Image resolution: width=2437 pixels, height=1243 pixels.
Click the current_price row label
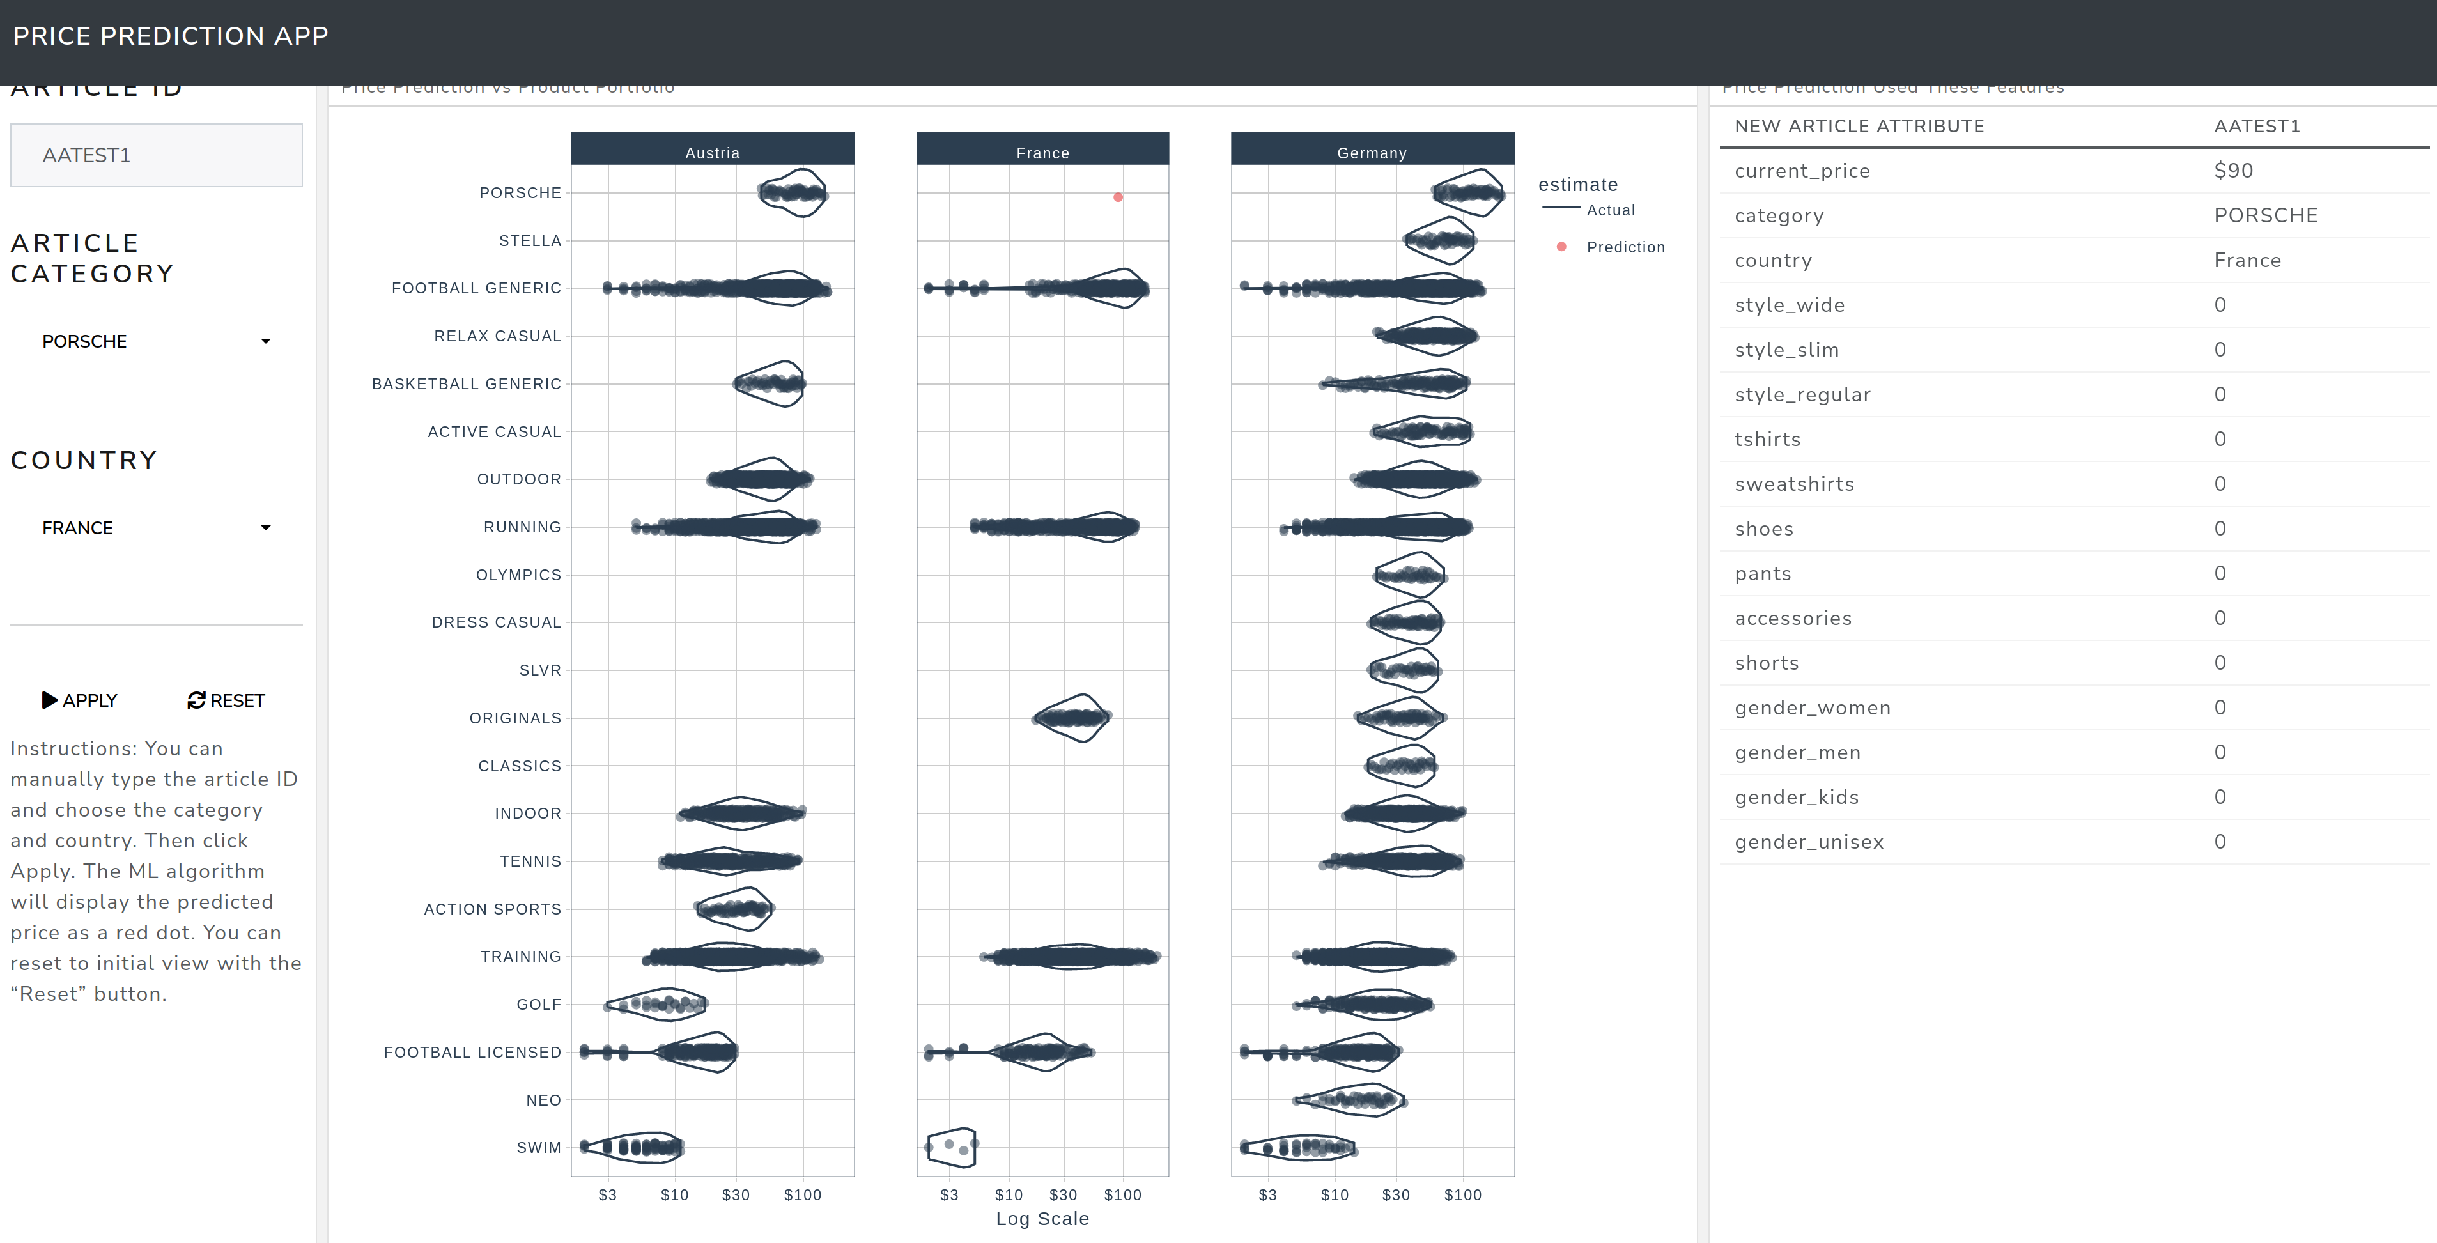(x=1801, y=171)
